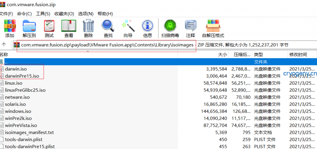
Task: Sort by the 大小 column header
Action: coord(203,54)
